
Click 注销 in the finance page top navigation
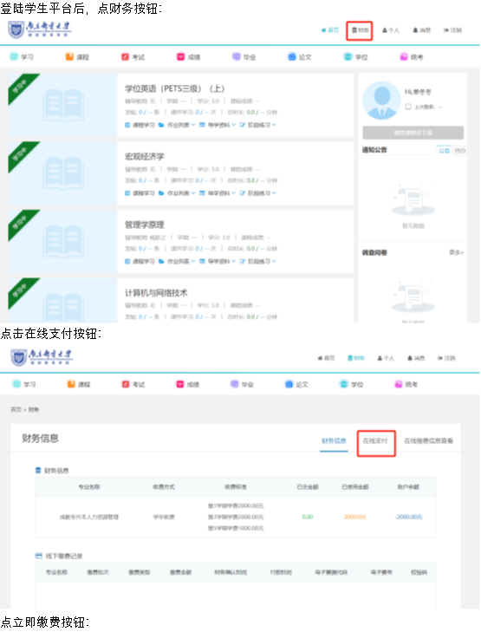[x=446, y=358]
